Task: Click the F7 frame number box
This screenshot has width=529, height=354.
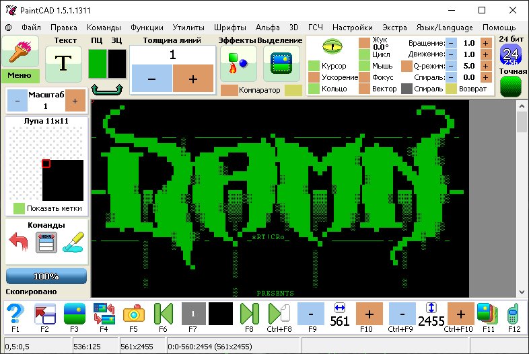Action: (194, 314)
